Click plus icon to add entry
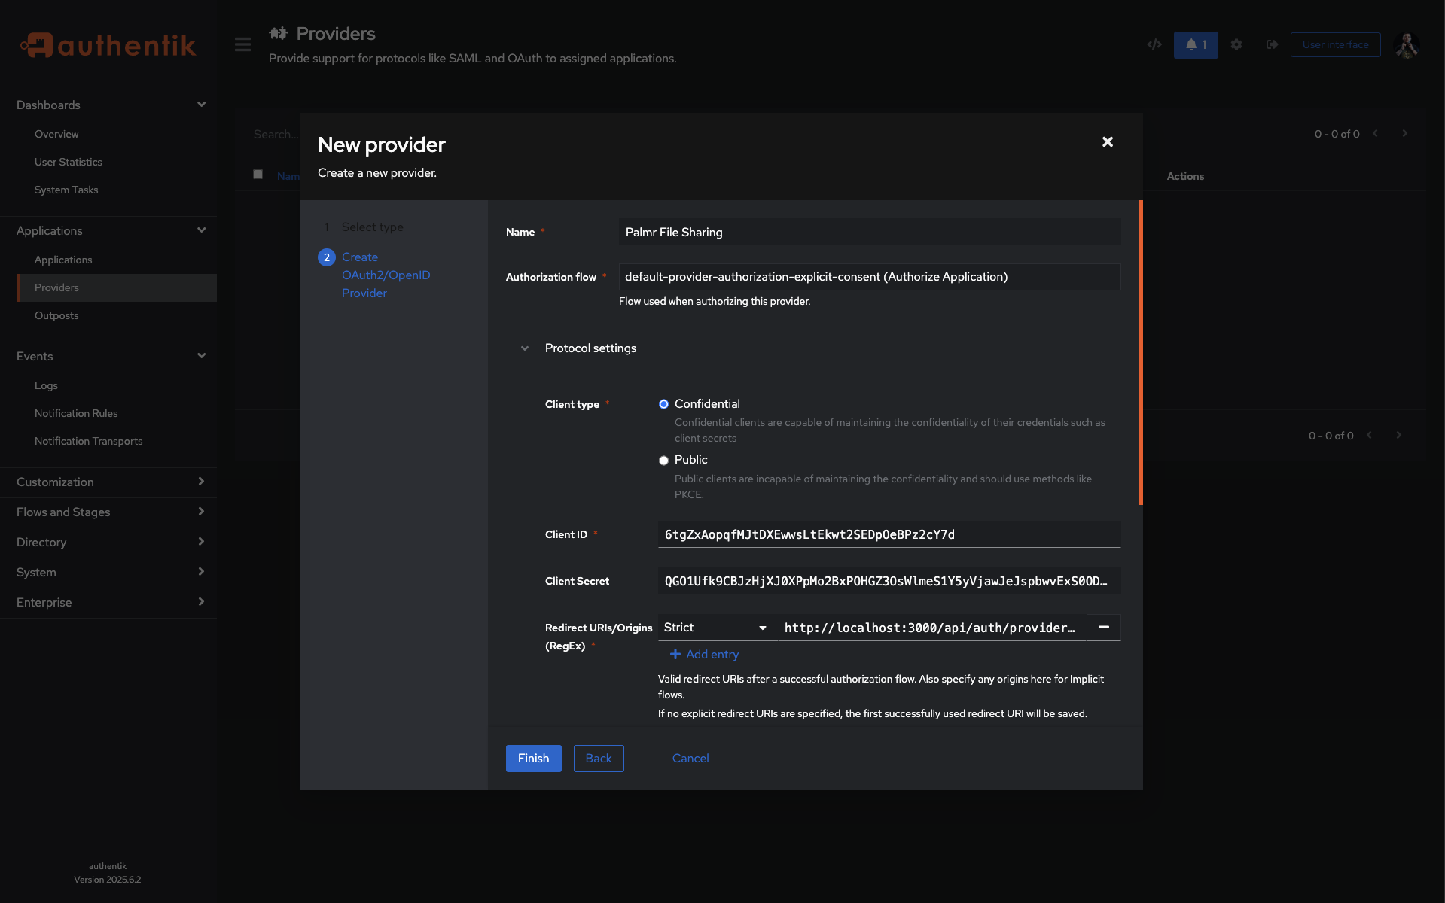 pyautogui.click(x=675, y=654)
